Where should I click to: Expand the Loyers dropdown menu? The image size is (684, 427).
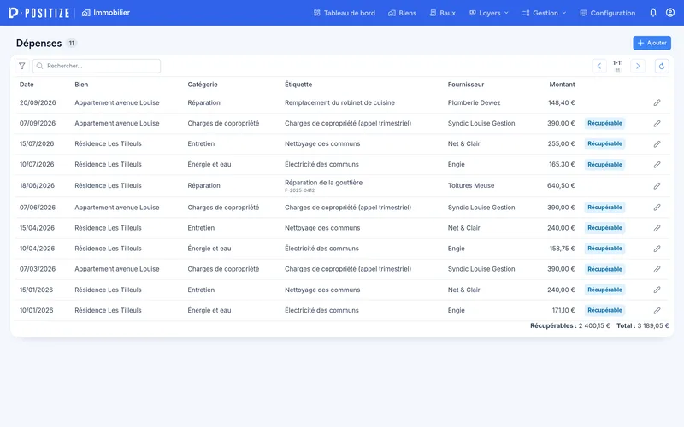point(488,13)
